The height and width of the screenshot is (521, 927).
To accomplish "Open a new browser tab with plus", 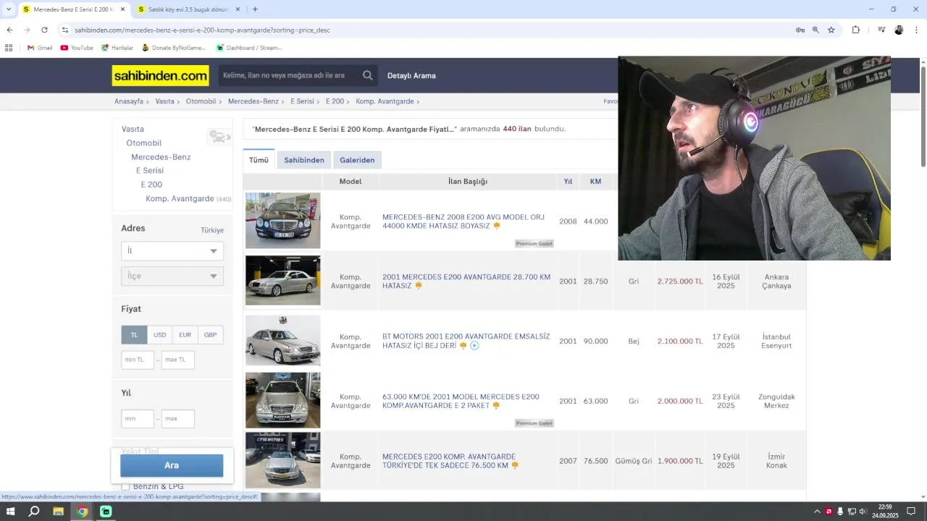I will point(255,9).
